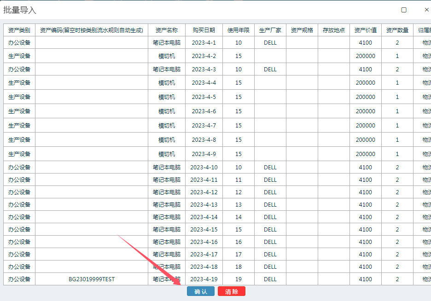Viewport: 431px width, 301px height.
Task: Click the 资产名称 column header
Action: click(167, 30)
